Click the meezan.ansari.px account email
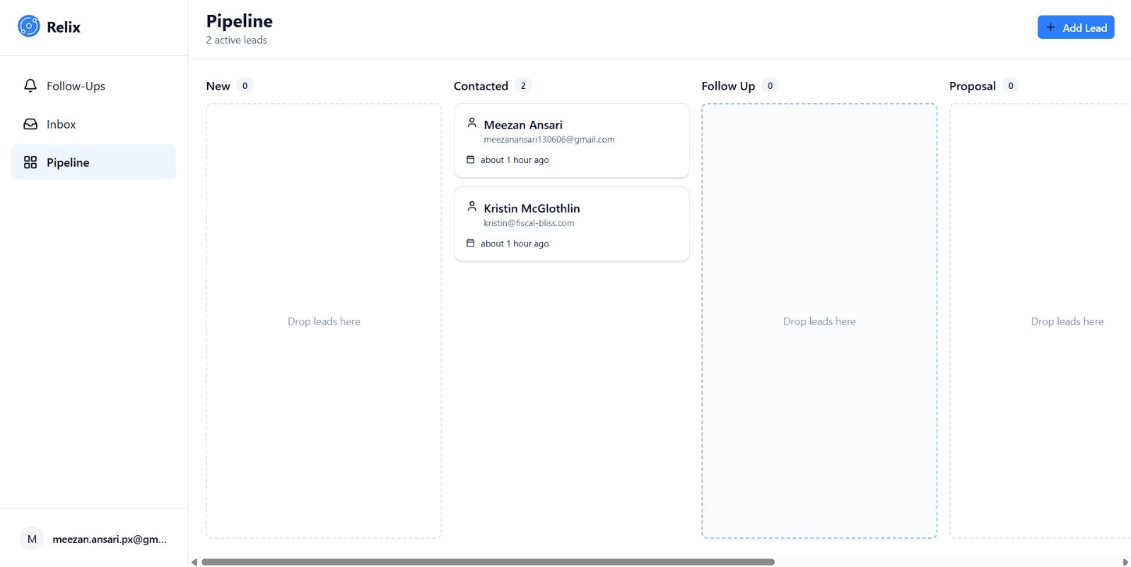The image size is (1131, 567). (110, 539)
